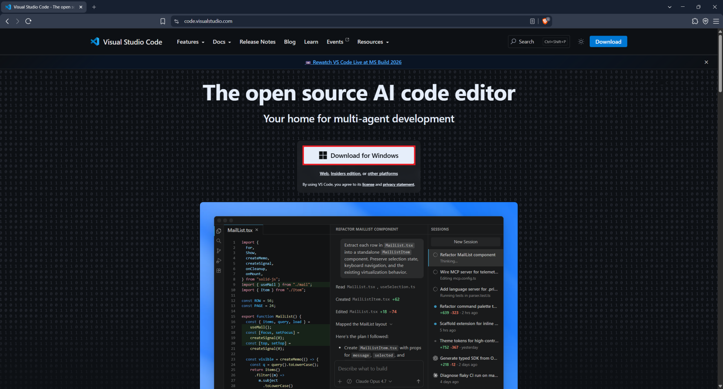Close the Visual Studio Code browser tab
Screen dimensions: 723x389
81,7
